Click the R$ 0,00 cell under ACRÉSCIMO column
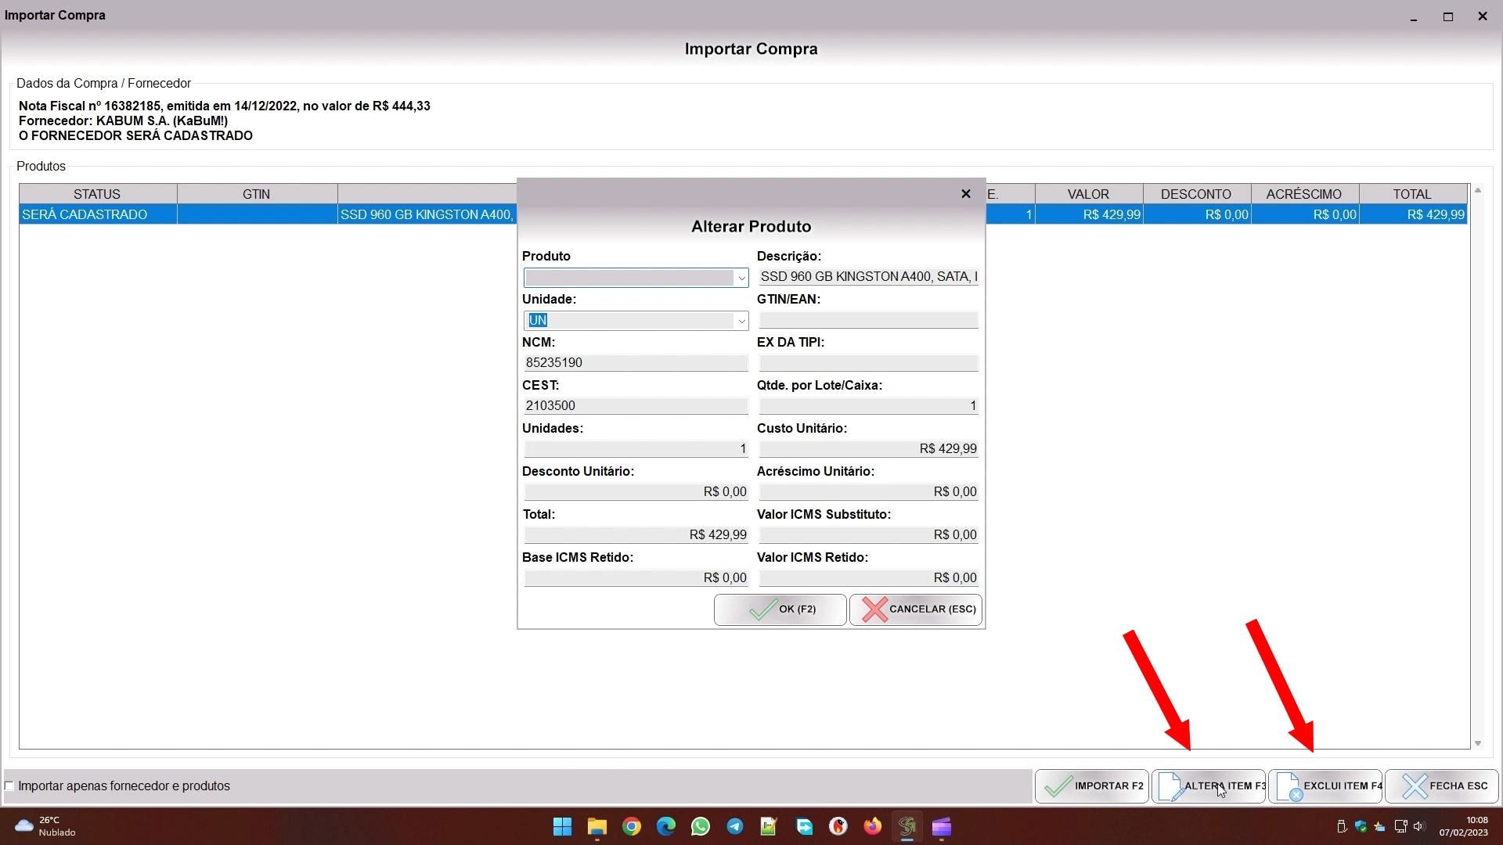Viewport: 1503px width, 845px height. [1305, 214]
